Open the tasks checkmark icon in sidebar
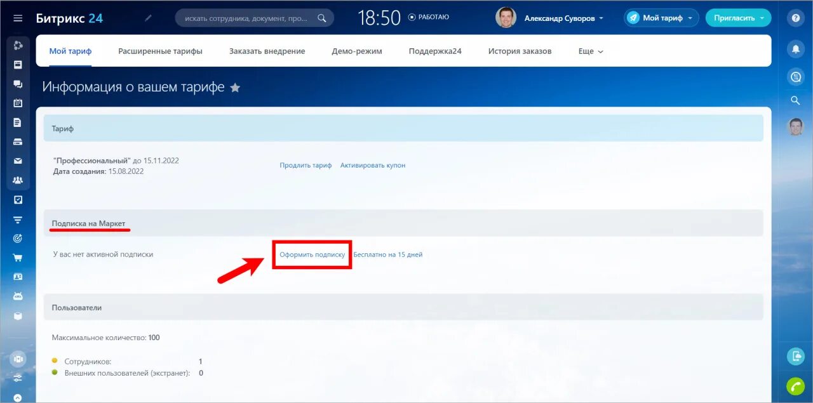Image resolution: width=813 pixels, height=403 pixels. pyautogui.click(x=18, y=199)
